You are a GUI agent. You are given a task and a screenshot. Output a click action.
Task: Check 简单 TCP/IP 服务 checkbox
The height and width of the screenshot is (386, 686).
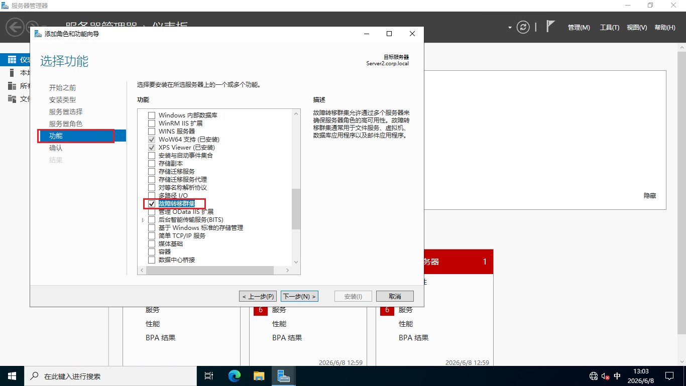[x=152, y=236]
